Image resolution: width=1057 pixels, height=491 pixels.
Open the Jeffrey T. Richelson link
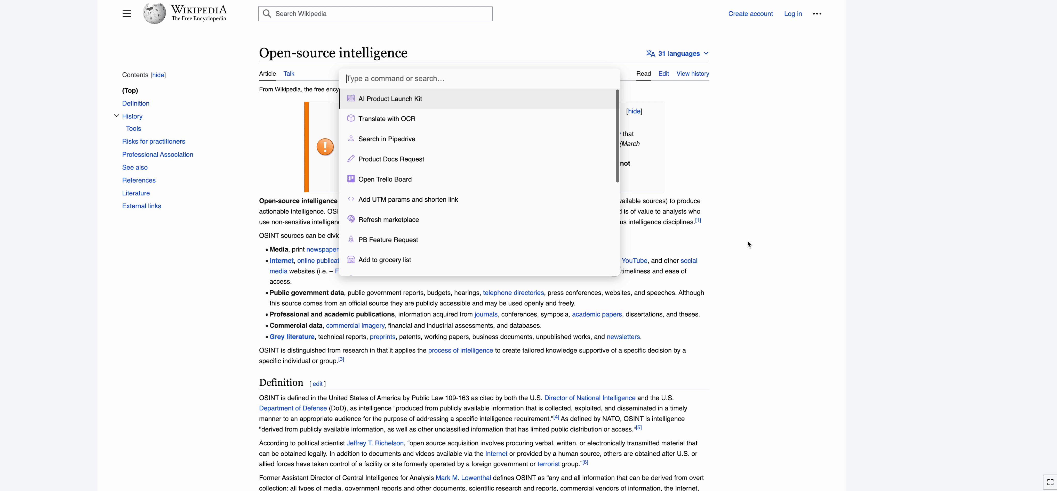click(x=375, y=443)
